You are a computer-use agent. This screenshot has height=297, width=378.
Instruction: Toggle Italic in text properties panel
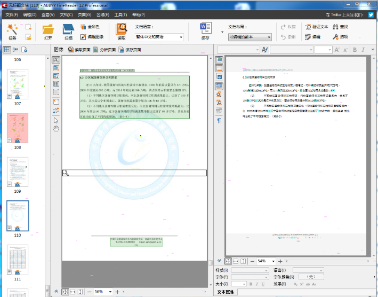(x=257, y=284)
